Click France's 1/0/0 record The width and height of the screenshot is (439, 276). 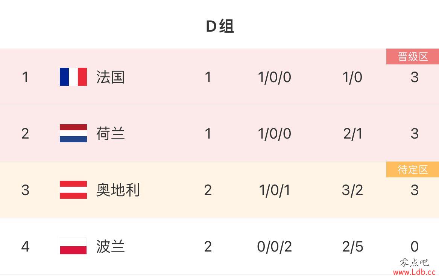274,77
